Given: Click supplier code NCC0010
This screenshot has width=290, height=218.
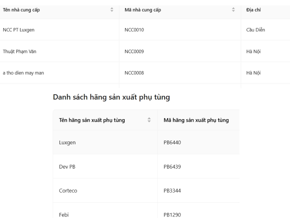Looking at the screenshot, I should click(134, 30).
